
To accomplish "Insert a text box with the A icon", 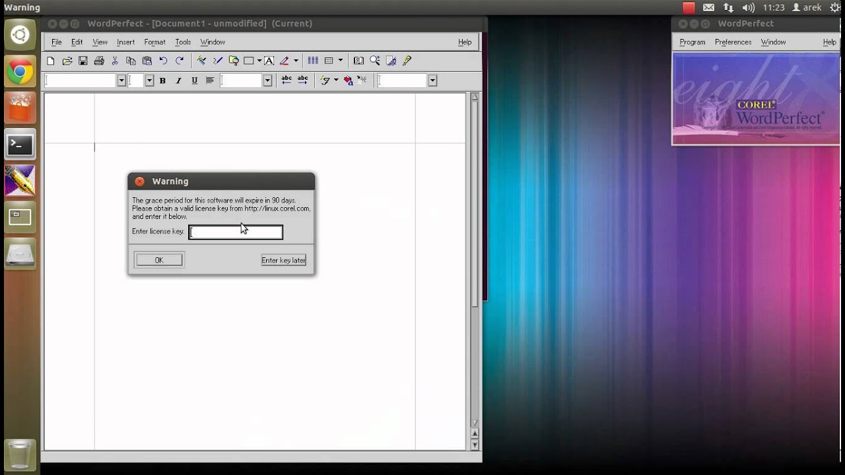I will 269,61.
